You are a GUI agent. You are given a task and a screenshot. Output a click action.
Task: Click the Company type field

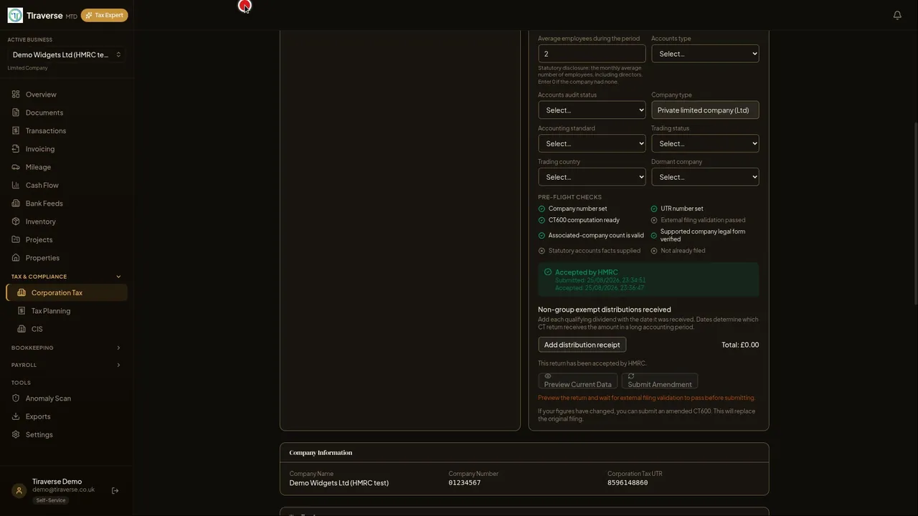[x=705, y=110]
